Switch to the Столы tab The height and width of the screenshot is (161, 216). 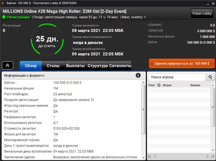tap(53, 66)
